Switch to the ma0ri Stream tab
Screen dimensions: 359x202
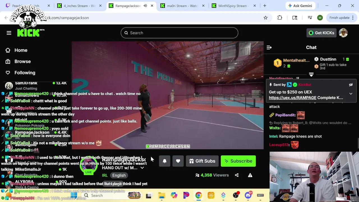pyautogui.click(x=183, y=6)
